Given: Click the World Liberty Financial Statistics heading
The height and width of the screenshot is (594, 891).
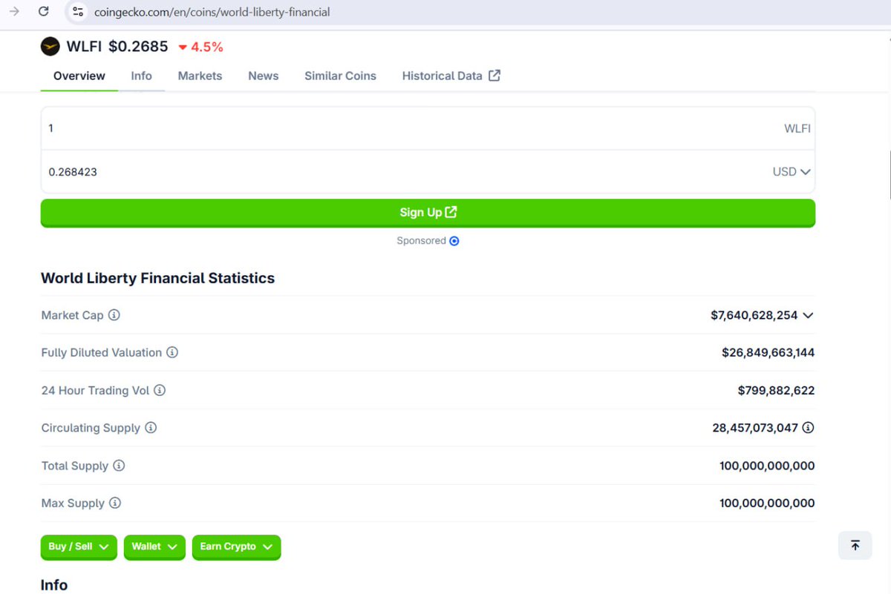Looking at the screenshot, I should point(157,278).
